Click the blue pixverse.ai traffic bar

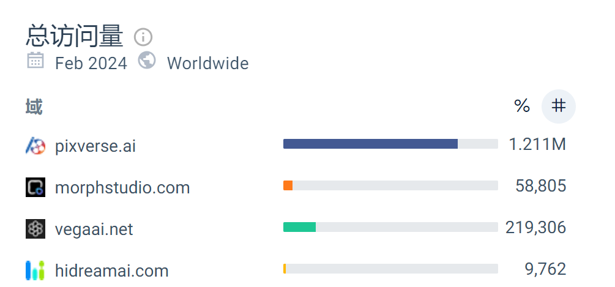tap(370, 144)
